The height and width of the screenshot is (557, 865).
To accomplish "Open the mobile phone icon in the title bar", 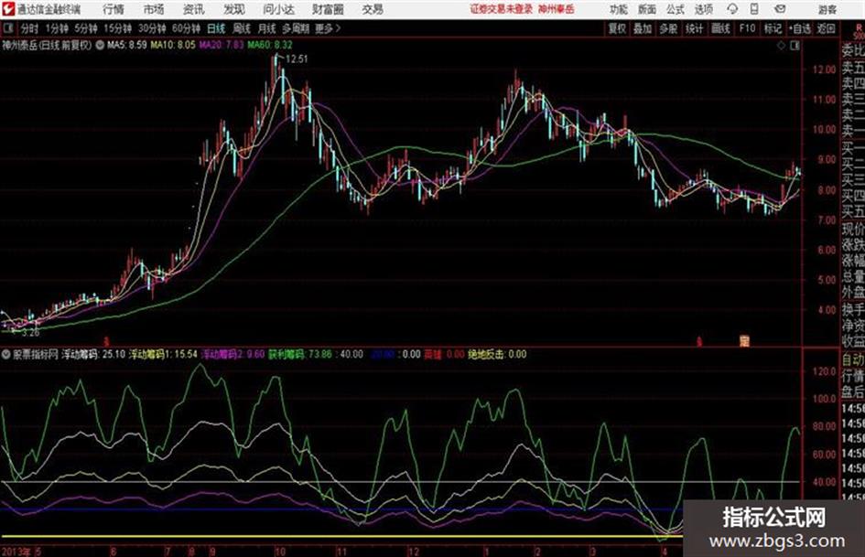I will (x=754, y=9).
